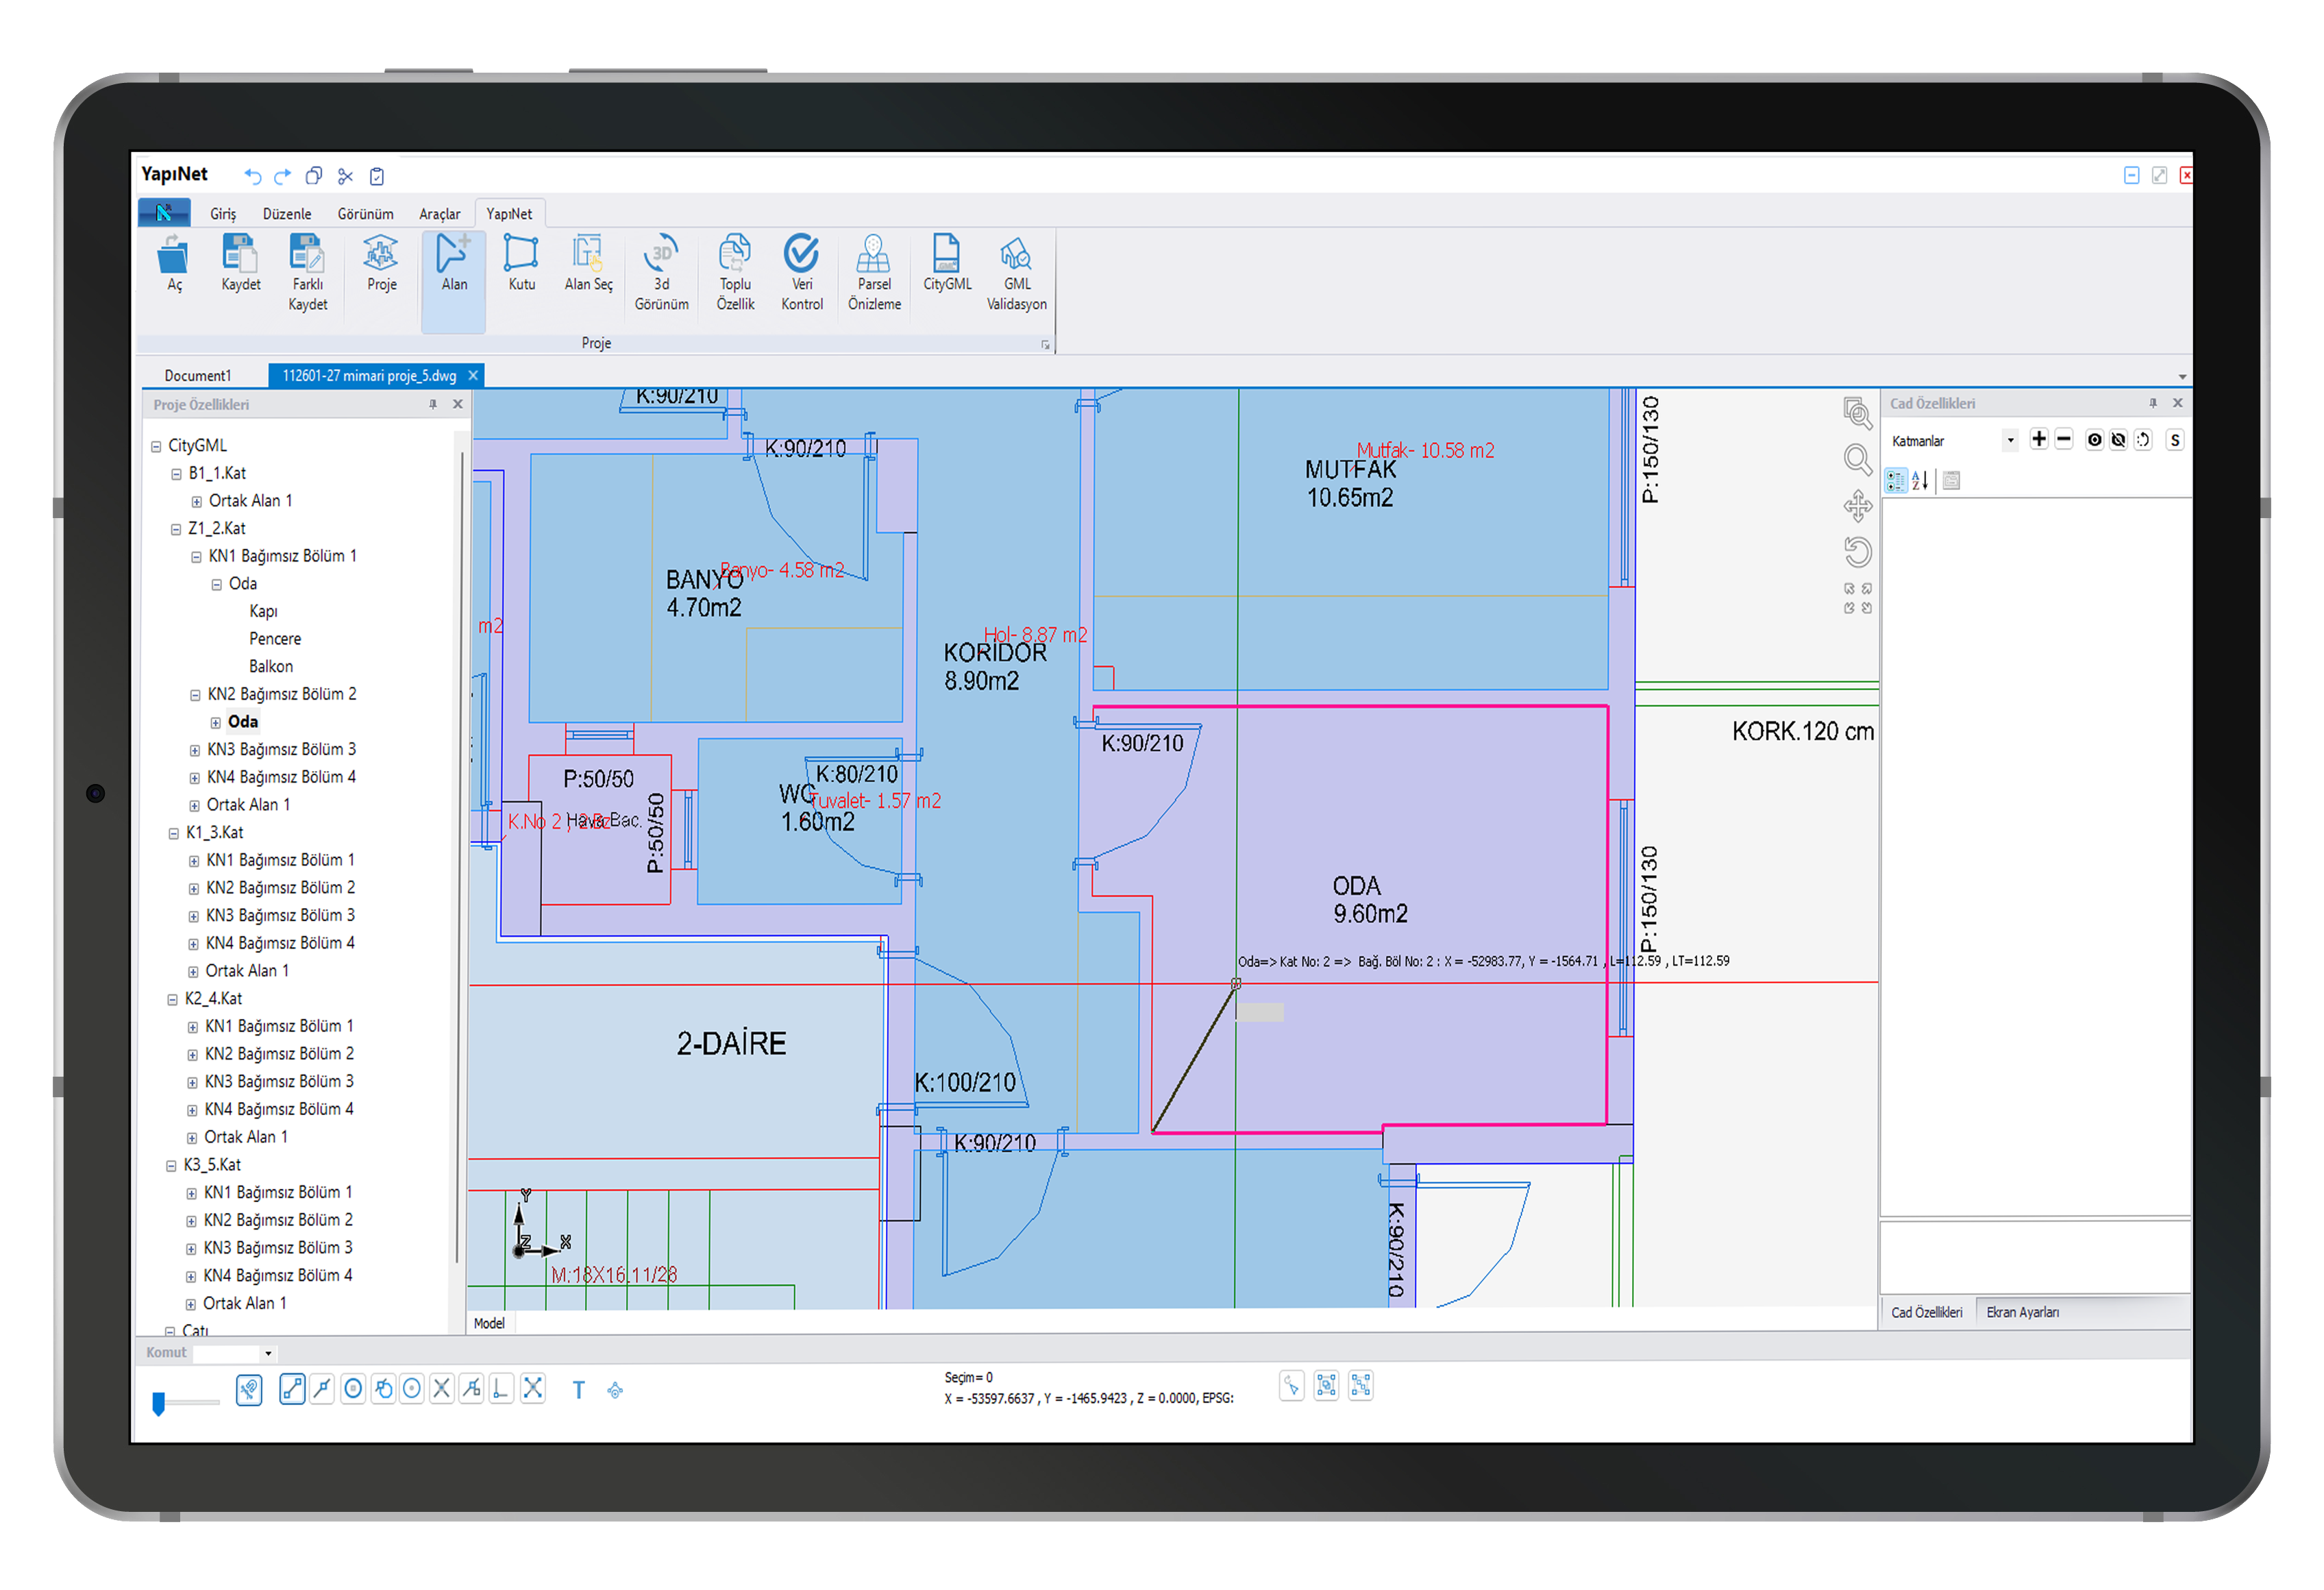The width and height of the screenshot is (2324, 1590).
Task: Expand KN3 Bağımsız Bölüm 3 under Z1_2.Kat
Action: [x=195, y=750]
